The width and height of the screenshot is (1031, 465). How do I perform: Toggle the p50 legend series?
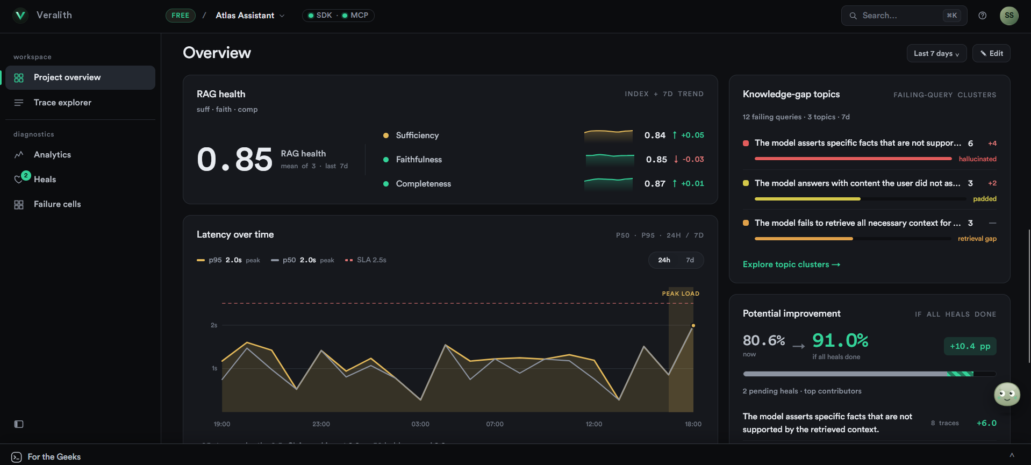pos(303,260)
